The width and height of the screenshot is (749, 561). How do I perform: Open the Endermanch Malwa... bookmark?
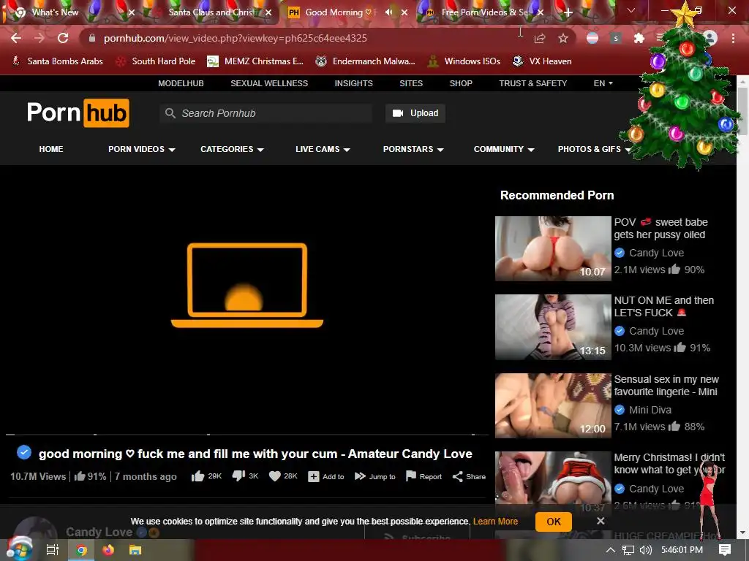coord(366,61)
